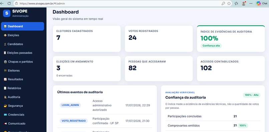Click the Eleitores cadastrados card
This screenshot has height=132, width=269.
point(87,39)
